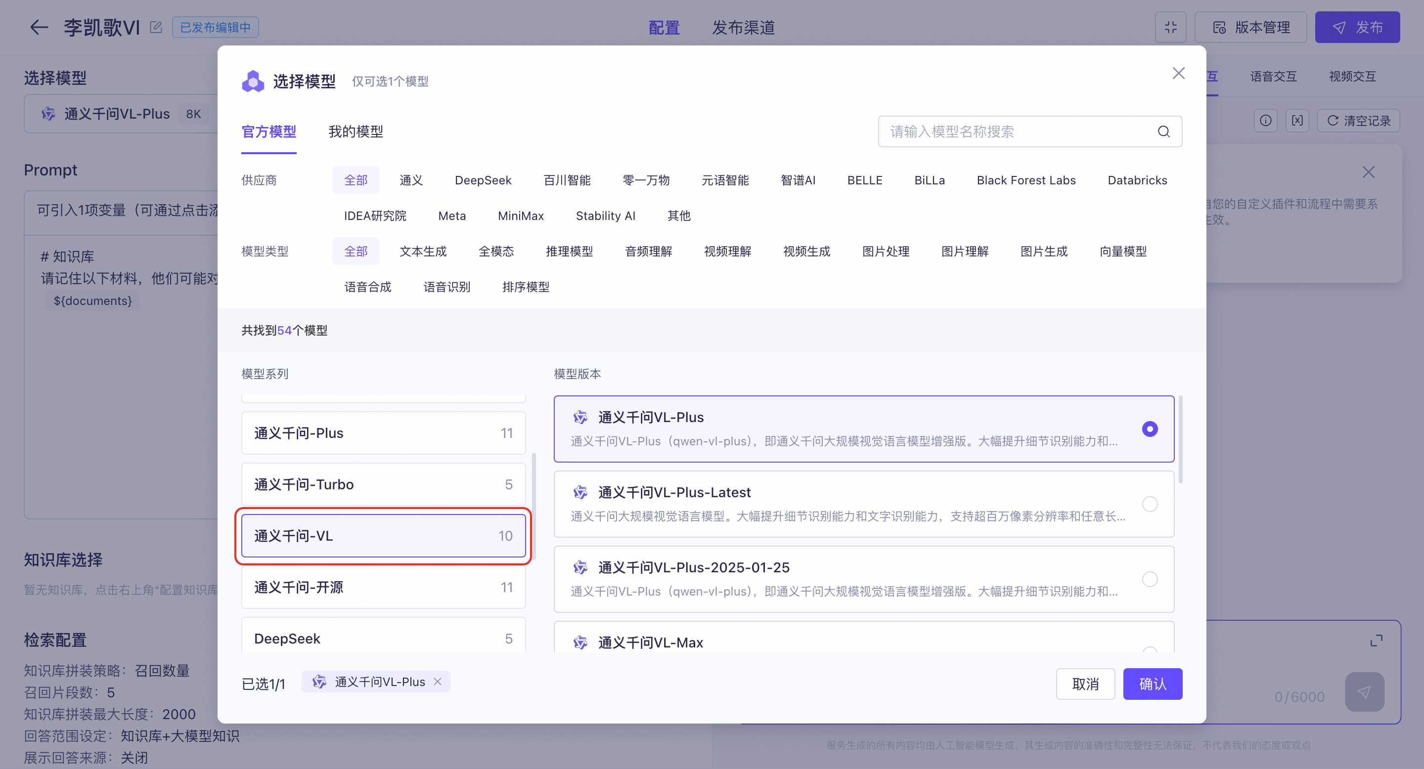Click the search magnifier icon in the model search
1424x769 pixels.
coord(1163,131)
